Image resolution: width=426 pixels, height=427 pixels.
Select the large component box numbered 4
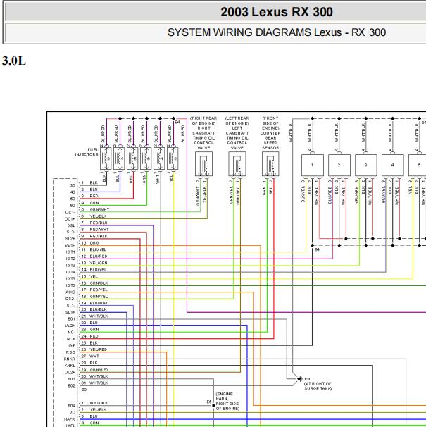click(x=392, y=166)
